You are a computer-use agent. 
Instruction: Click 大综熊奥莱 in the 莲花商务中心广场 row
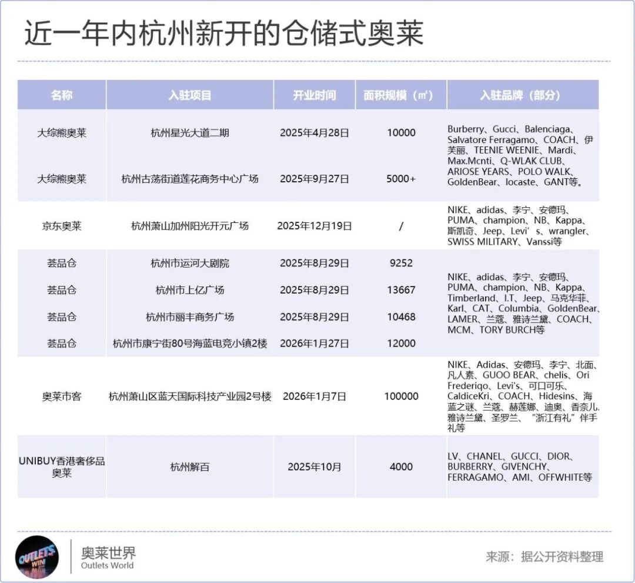[62, 179]
